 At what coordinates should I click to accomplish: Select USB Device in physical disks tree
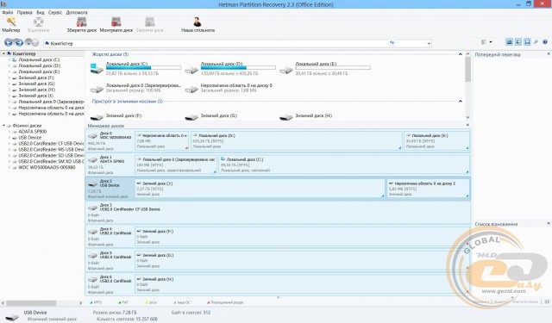29,138
